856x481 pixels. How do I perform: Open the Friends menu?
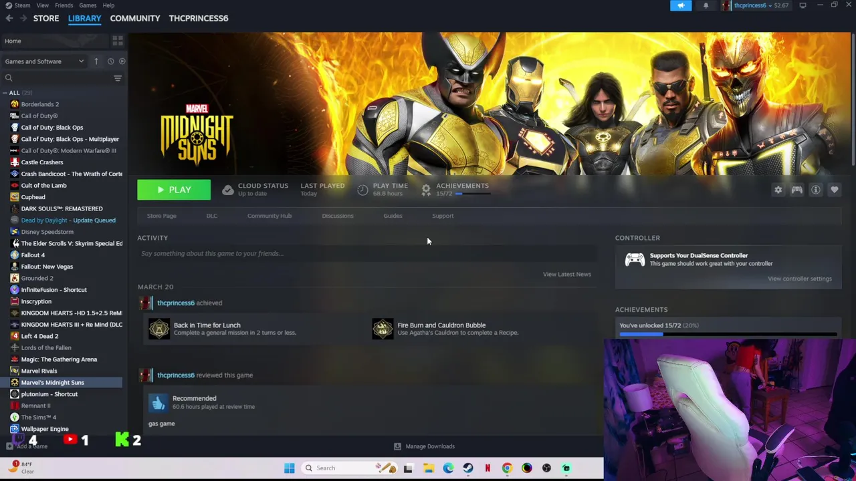64,5
